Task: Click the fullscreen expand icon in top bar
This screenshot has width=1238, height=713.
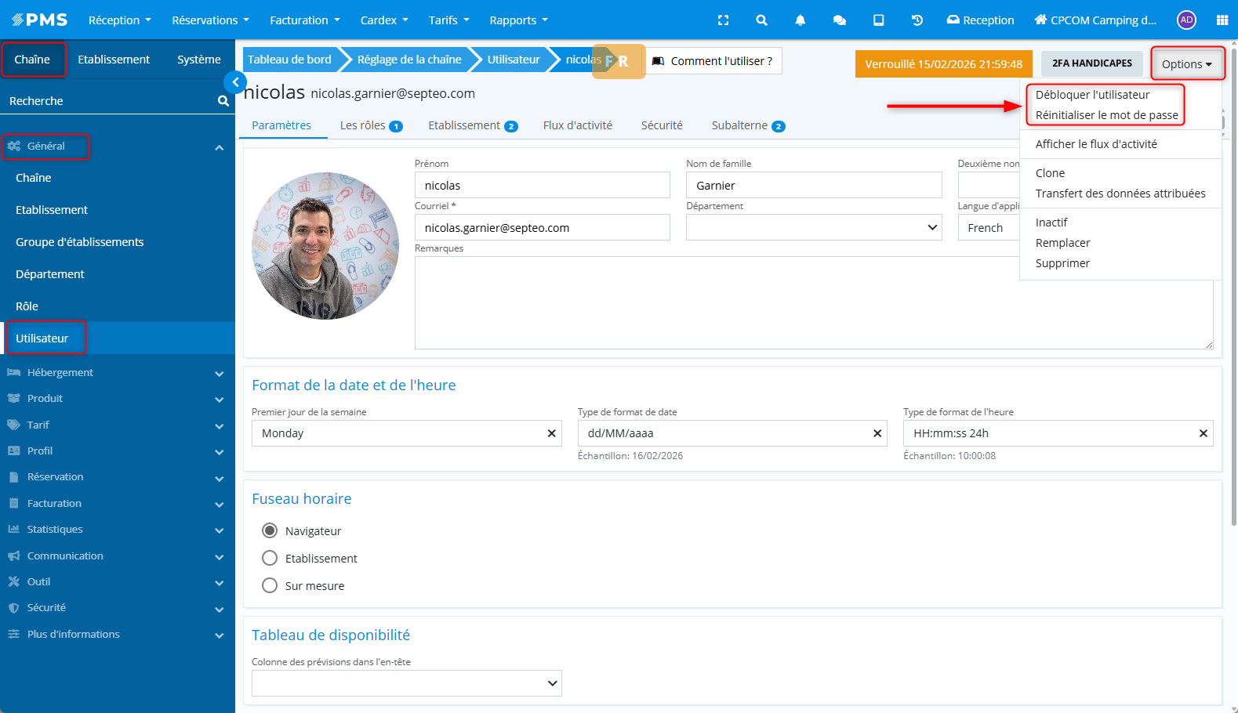Action: (x=723, y=20)
